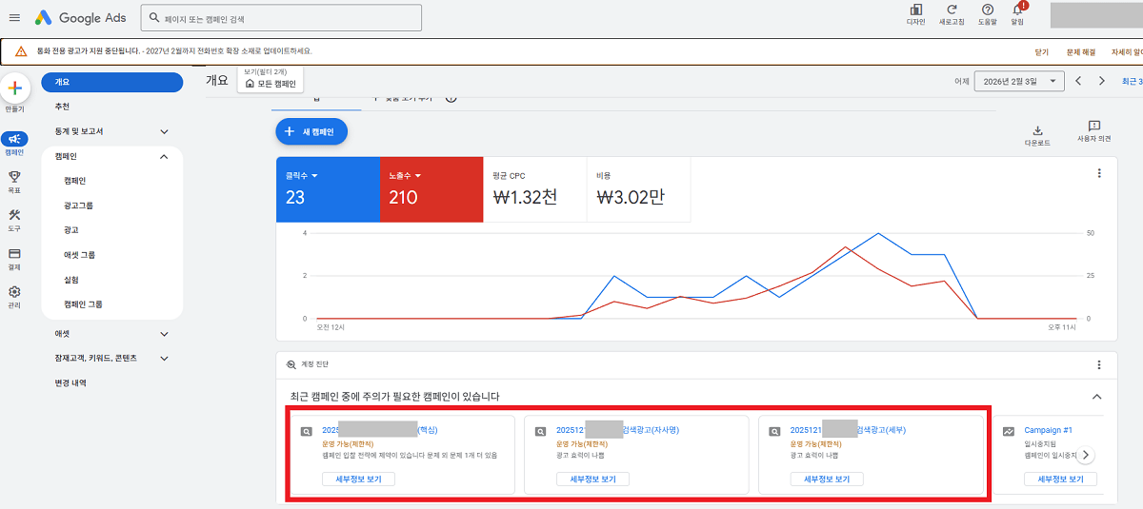The width and height of the screenshot is (1143, 509).
Task: Click the Campaign #1 card trend icon
Action: coord(1009,431)
